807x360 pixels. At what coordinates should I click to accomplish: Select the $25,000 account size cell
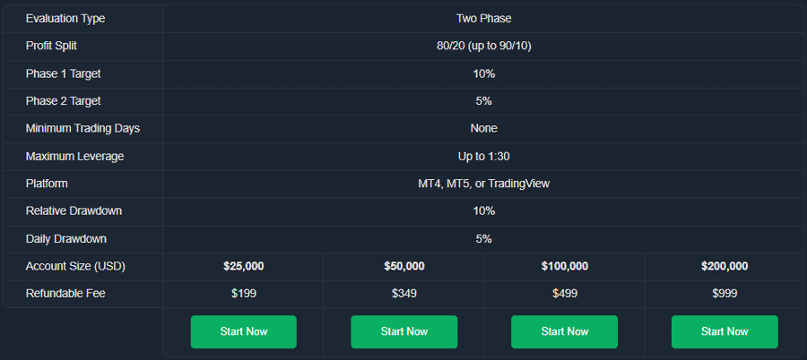[x=243, y=266]
